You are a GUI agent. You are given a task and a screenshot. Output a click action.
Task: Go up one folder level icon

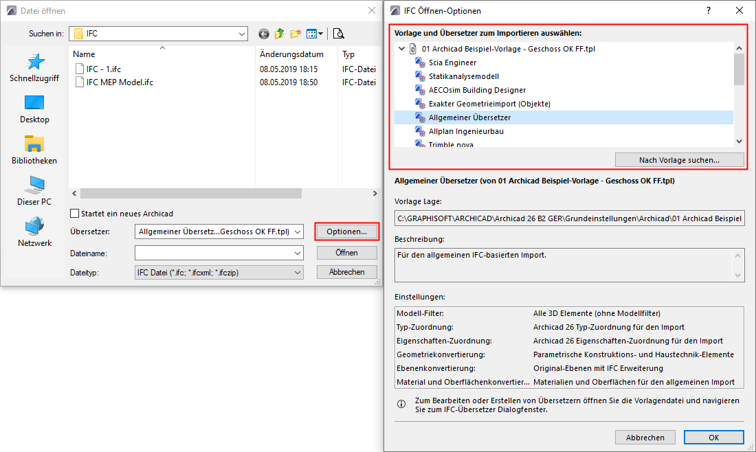279,34
